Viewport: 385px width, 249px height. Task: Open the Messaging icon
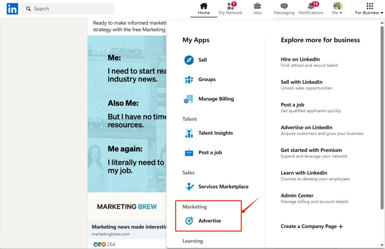284,6
